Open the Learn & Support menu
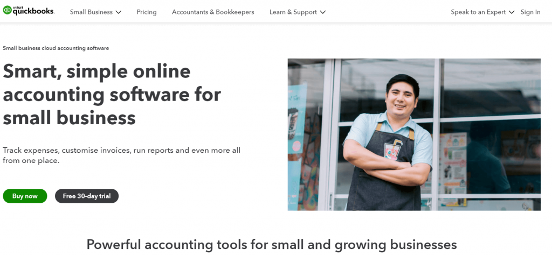This screenshot has height=256, width=552. [298, 12]
